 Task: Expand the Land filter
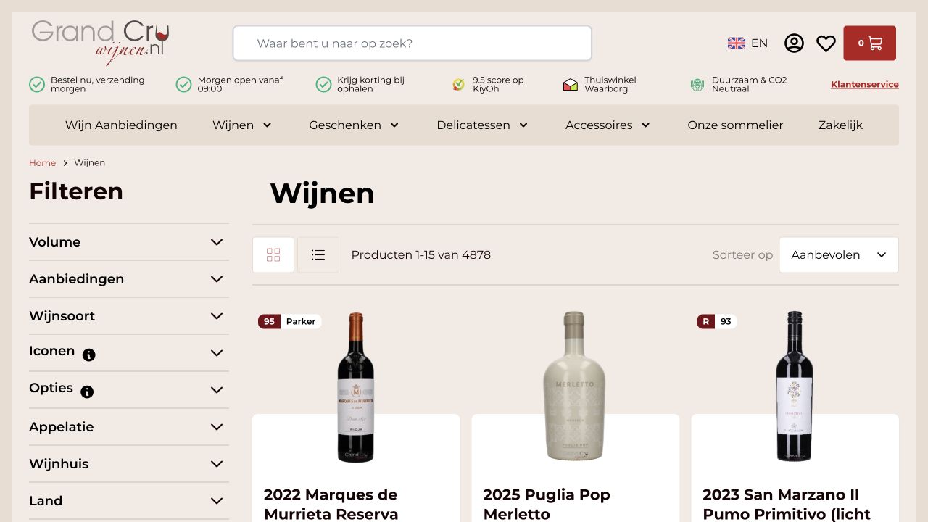tap(129, 501)
